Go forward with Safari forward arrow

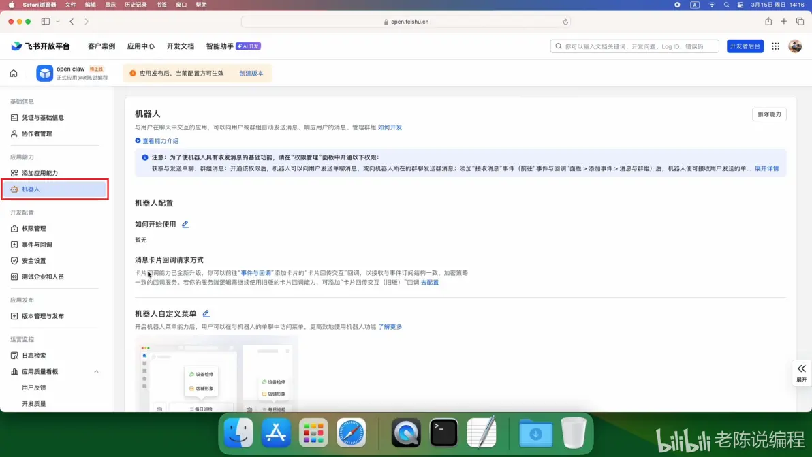(87, 21)
